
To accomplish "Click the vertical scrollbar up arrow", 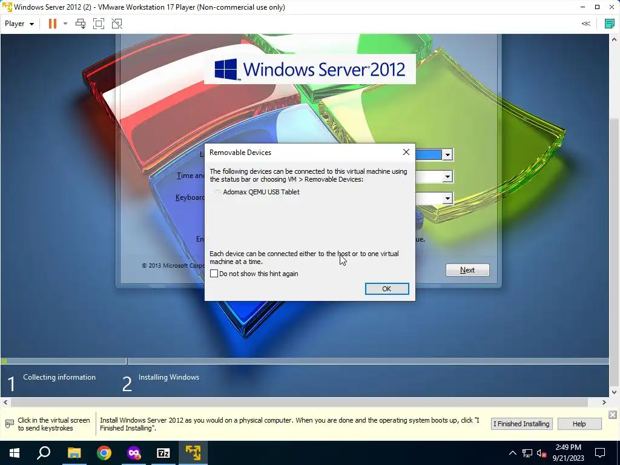I will 614,39.
